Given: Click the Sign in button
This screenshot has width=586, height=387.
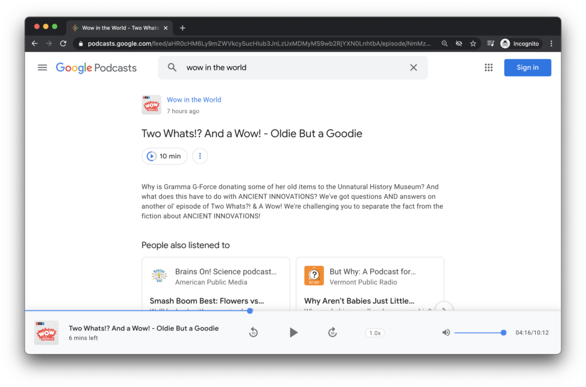Looking at the screenshot, I should pos(527,67).
